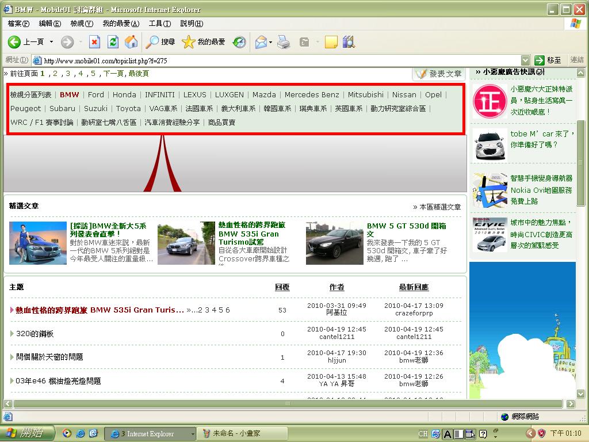Image resolution: width=589 pixels, height=442 pixels.
Task: Expand the address bar URL dropdown
Action: [526, 60]
